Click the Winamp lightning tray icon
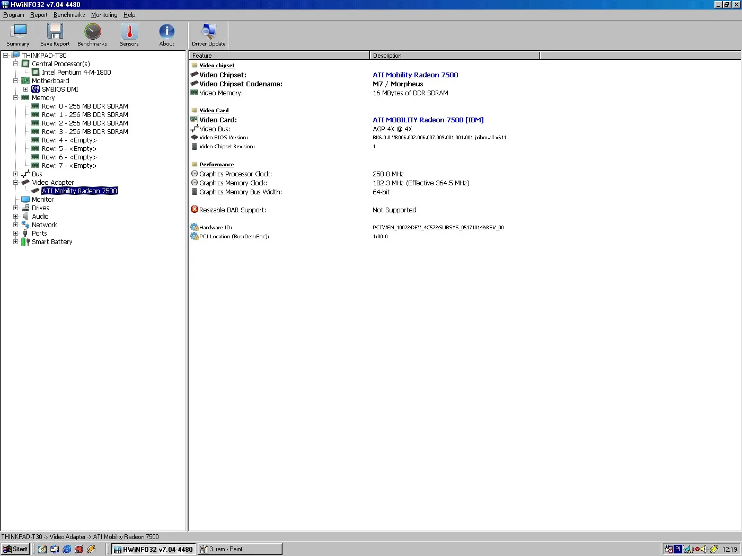 click(x=714, y=549)
